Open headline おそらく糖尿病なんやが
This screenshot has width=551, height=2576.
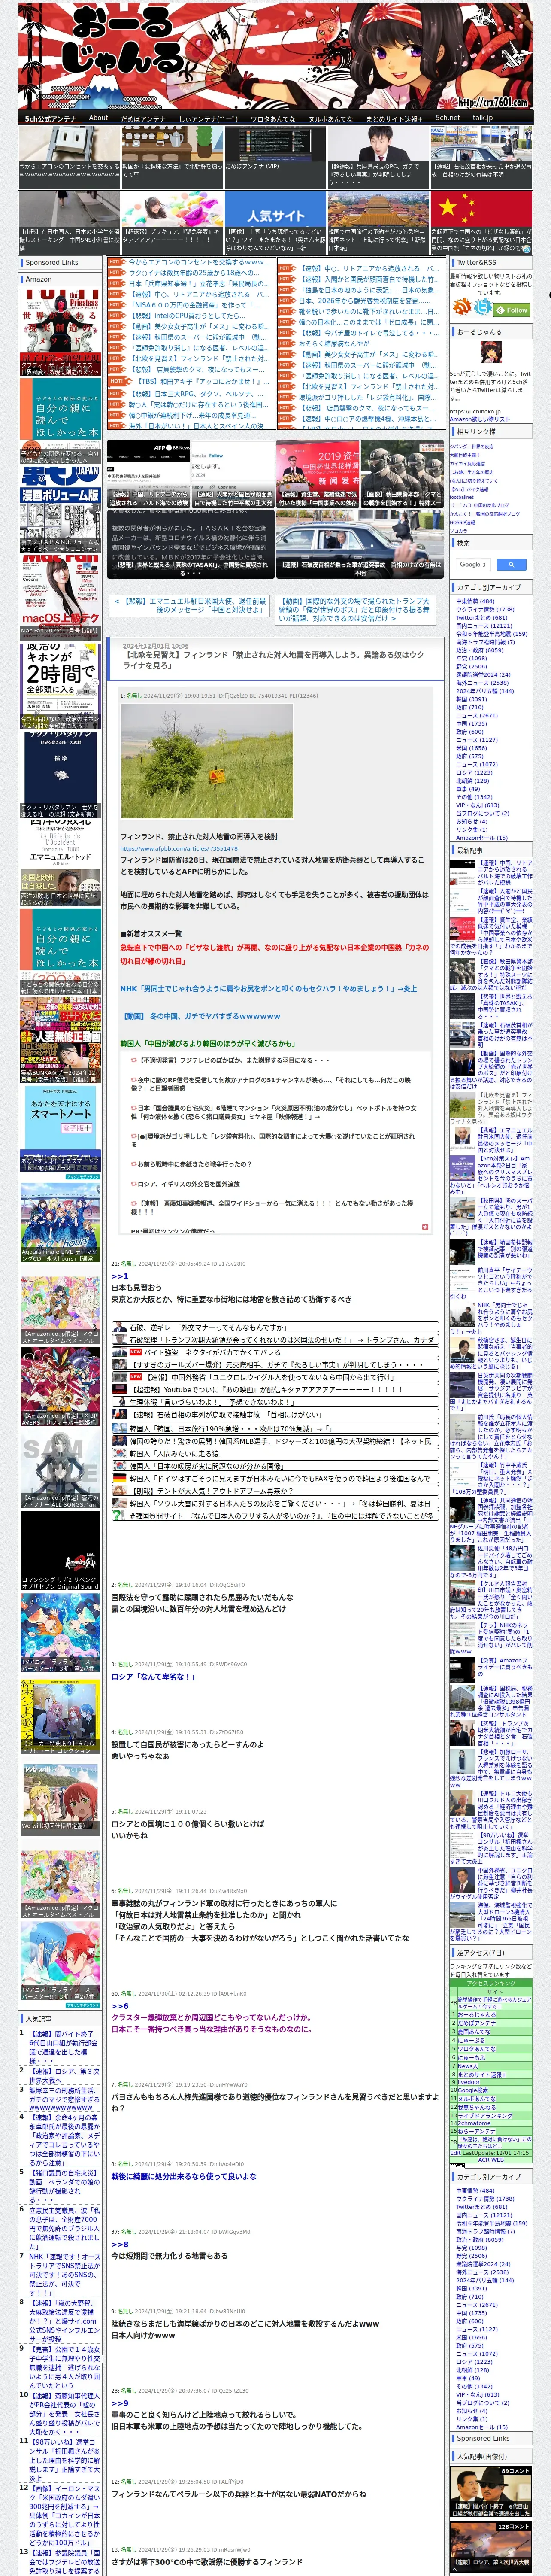click(x=334, y=343)
